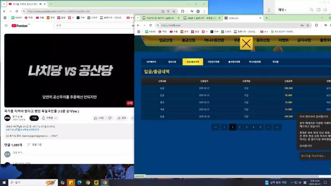
Task: Open NAVER bookmark in YouTube window
Action: click(x=17, y=18)
